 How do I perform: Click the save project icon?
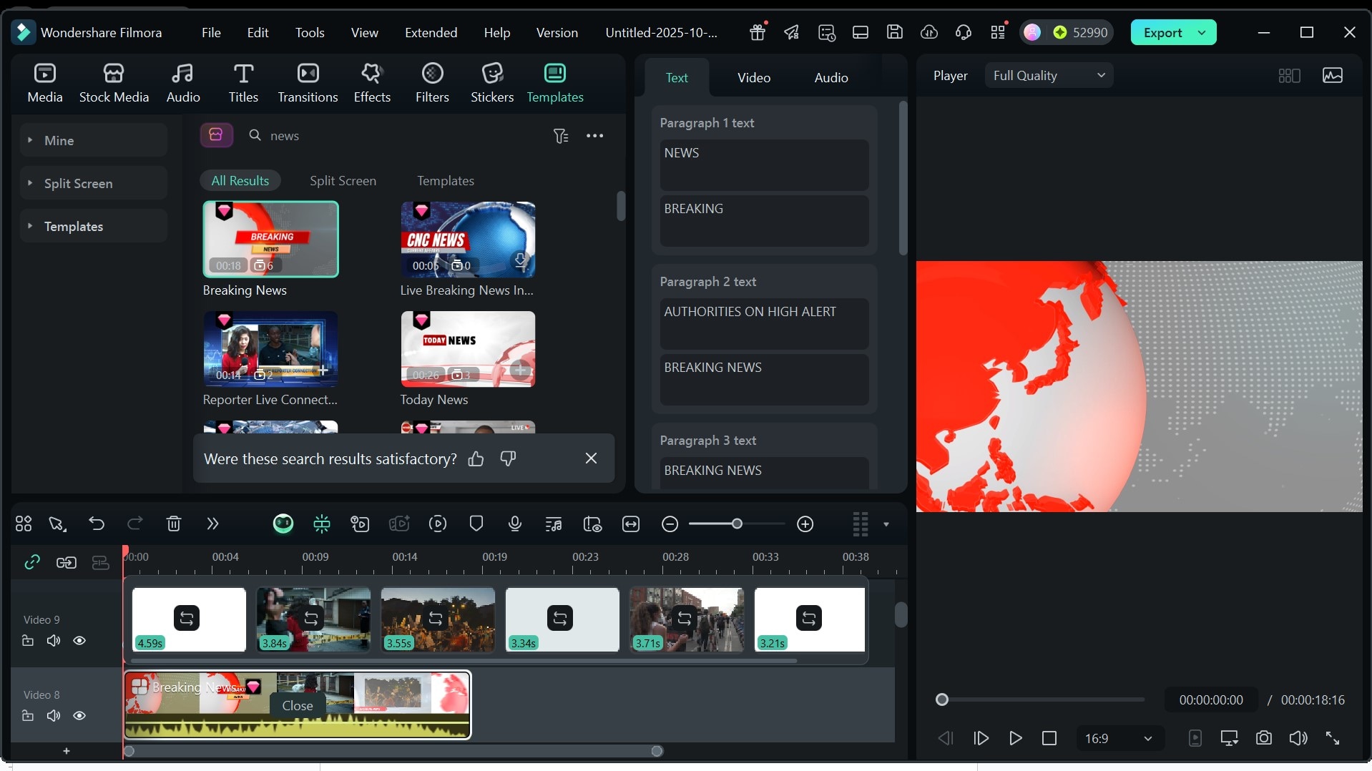(895, 32)
